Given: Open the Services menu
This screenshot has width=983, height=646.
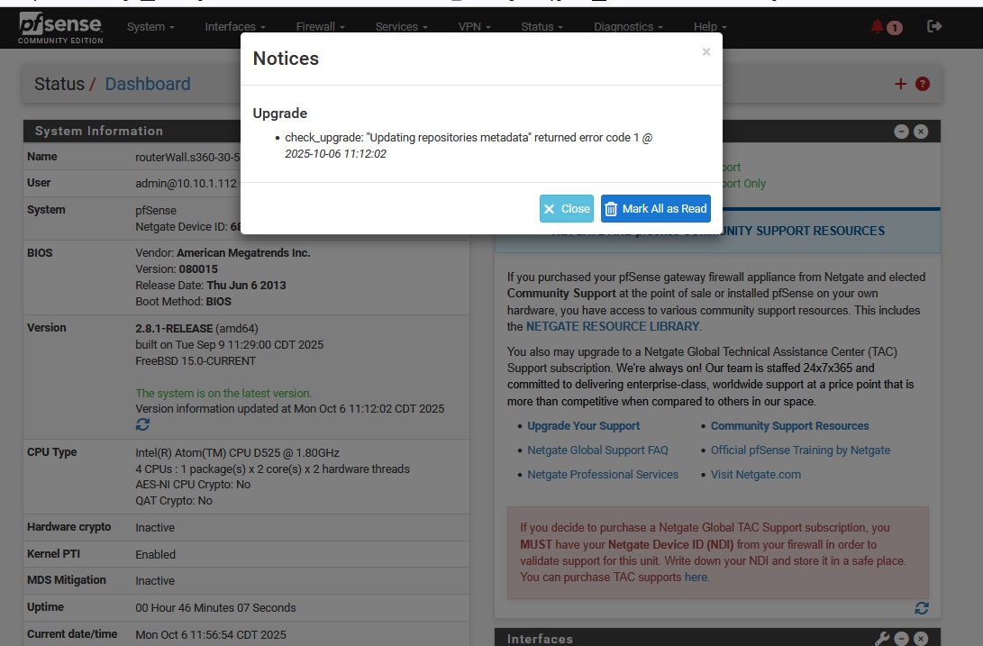Looking at the screenshot, I should click(401, 27).
